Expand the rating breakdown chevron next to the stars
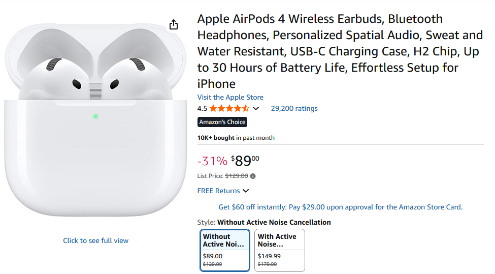This screenshot has height=274, width=495. point(256,108)
